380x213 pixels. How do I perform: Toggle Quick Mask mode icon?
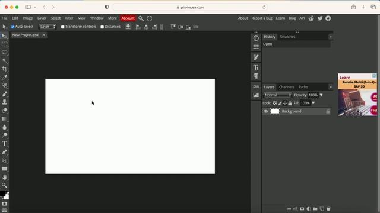[x=4, y=204]
